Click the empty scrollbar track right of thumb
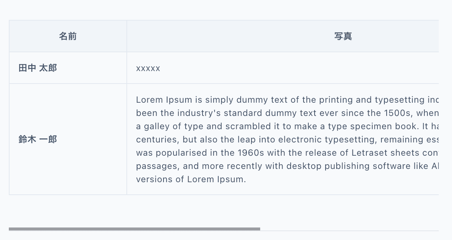 click(x=349, y=230)
